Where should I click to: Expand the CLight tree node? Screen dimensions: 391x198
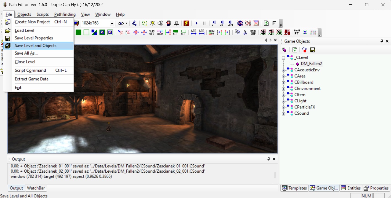[283, 101]
